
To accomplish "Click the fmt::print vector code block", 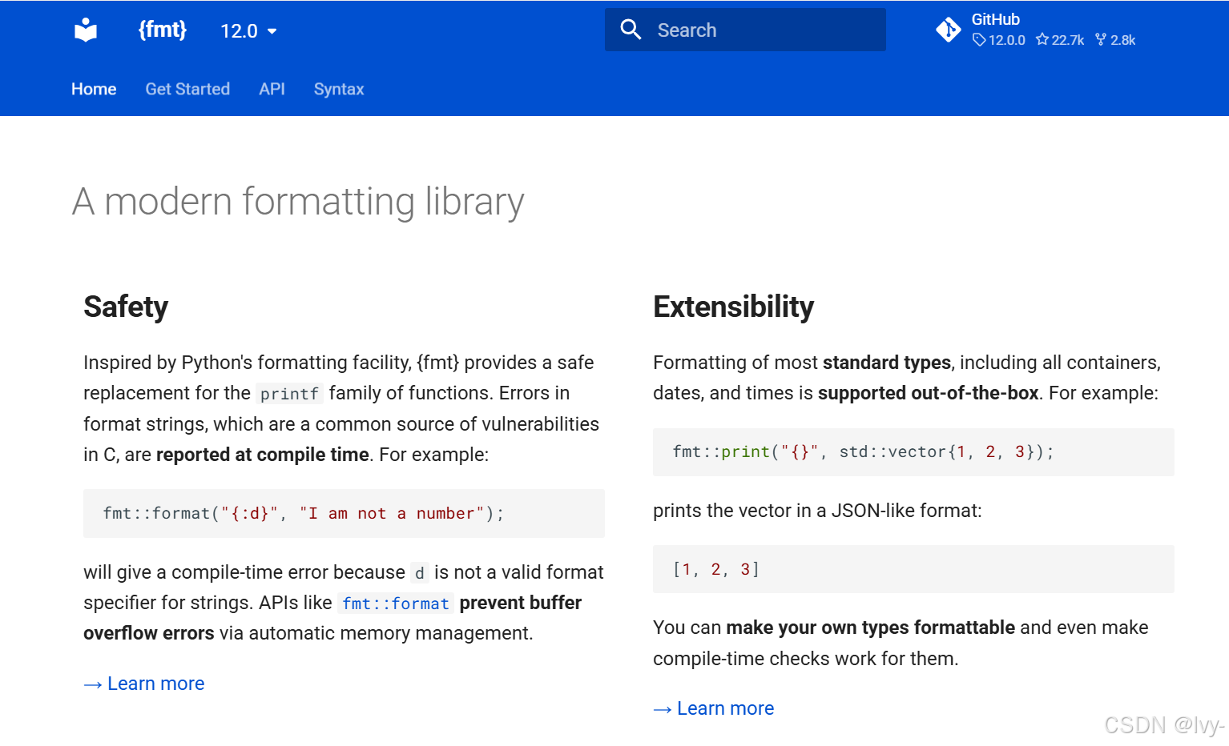I will [x=913, y=452].
